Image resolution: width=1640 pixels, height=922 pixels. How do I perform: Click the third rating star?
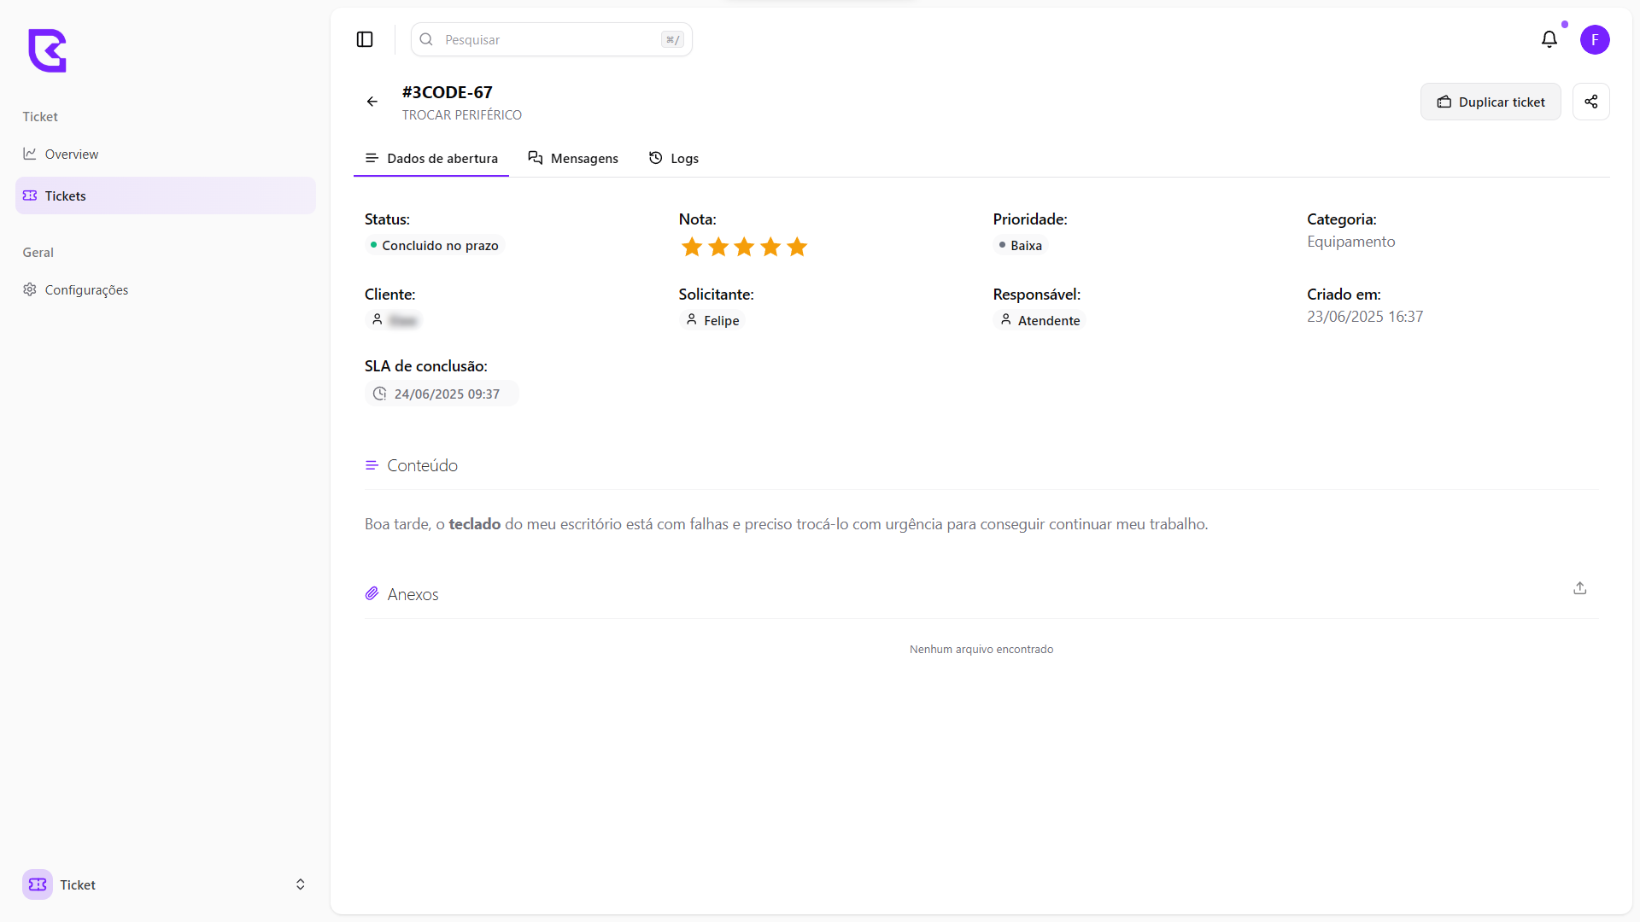coord(745,247)
